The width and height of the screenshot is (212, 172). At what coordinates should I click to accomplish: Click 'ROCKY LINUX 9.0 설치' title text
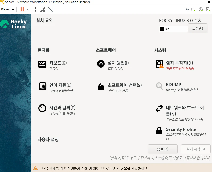pyautogui.click(x=180, y=20)
